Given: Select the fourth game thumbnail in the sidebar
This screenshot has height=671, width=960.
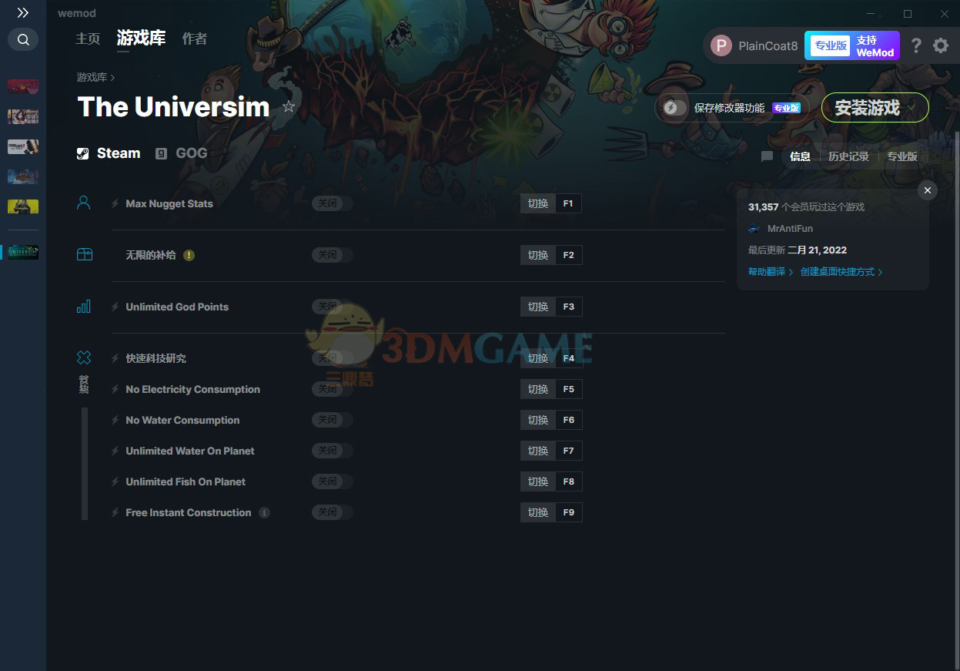Looking at the screenshot, I should coord(23,176).
